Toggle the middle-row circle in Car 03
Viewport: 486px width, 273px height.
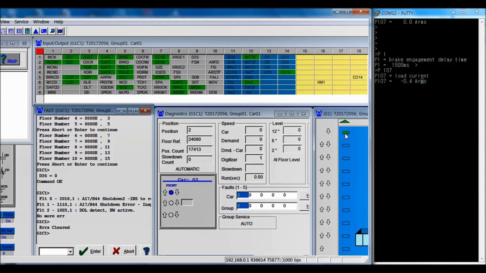[x=171, y=203]
